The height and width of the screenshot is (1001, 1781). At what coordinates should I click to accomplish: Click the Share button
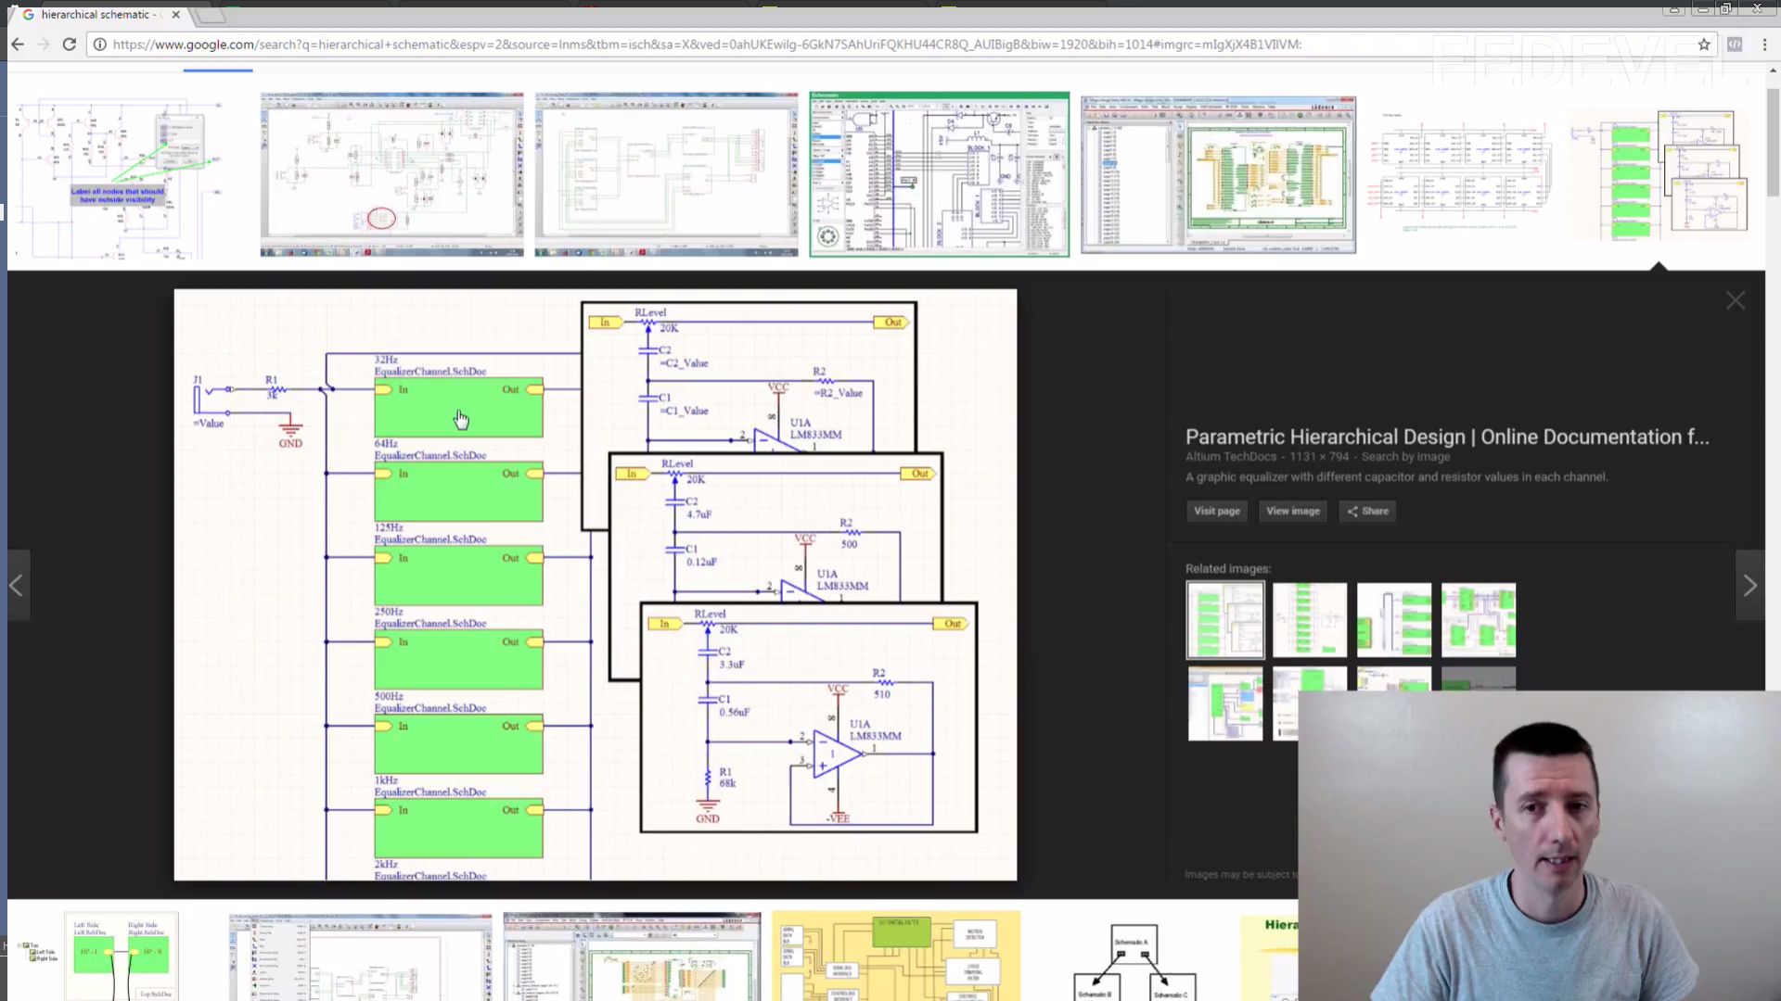[x=1367, y=511]
